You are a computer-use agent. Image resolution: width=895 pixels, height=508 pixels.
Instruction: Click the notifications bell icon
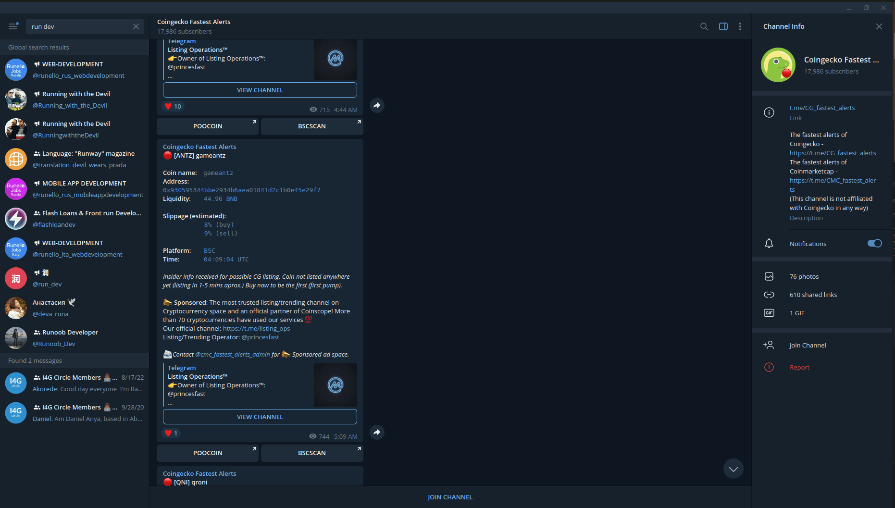coord(769,243)
